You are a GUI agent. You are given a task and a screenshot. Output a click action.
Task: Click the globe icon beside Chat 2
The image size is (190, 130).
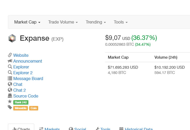pyautogui.click(x=10, y=90)
